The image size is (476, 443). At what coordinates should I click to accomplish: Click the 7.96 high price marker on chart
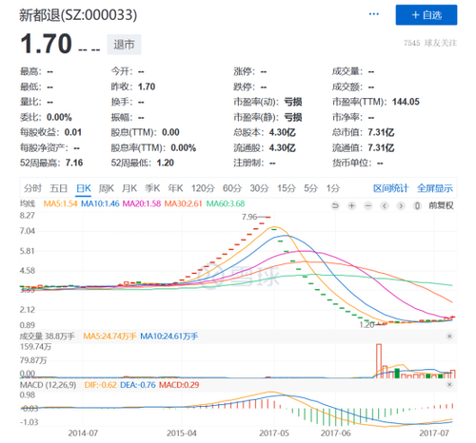coord(249,217)
